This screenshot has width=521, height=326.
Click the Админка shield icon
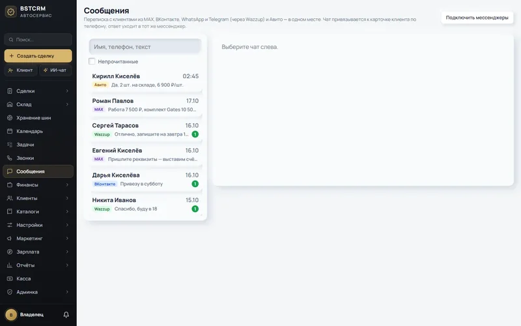coord(10,292)
